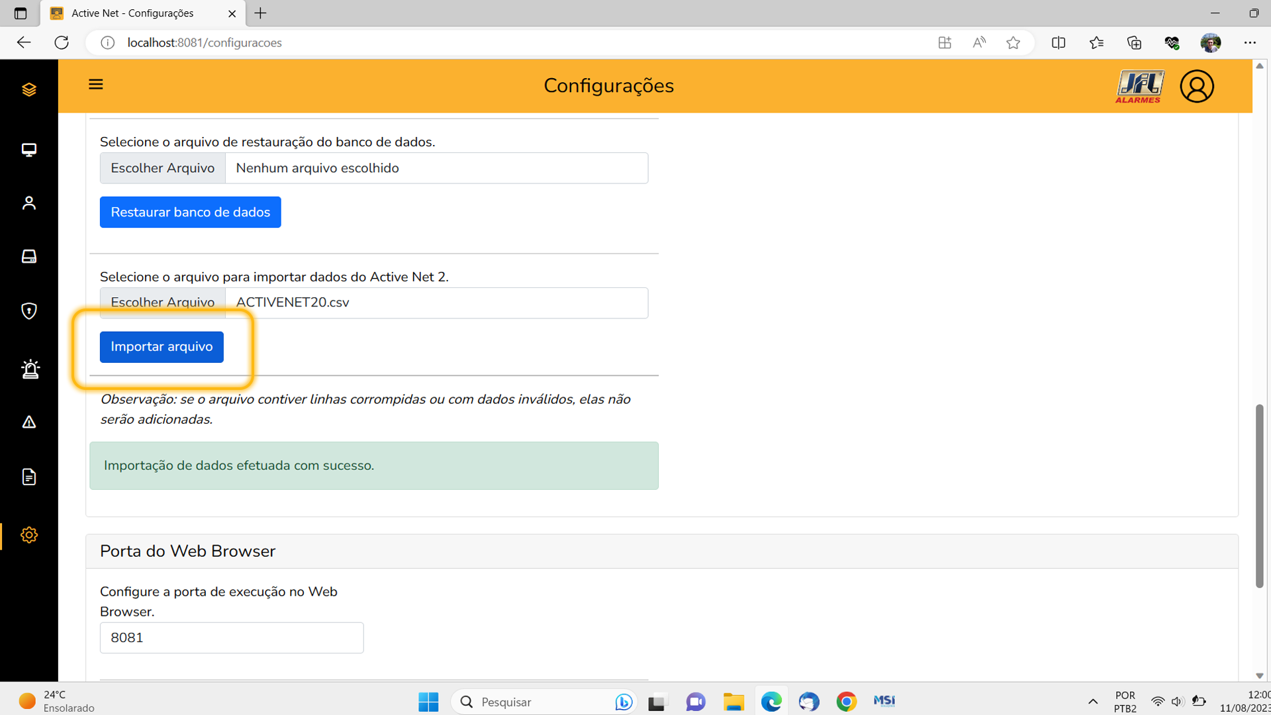This screenshot has width=1271, height=715.
Task: Open the Task View taskbar icon
Action: tap(657, 702)
